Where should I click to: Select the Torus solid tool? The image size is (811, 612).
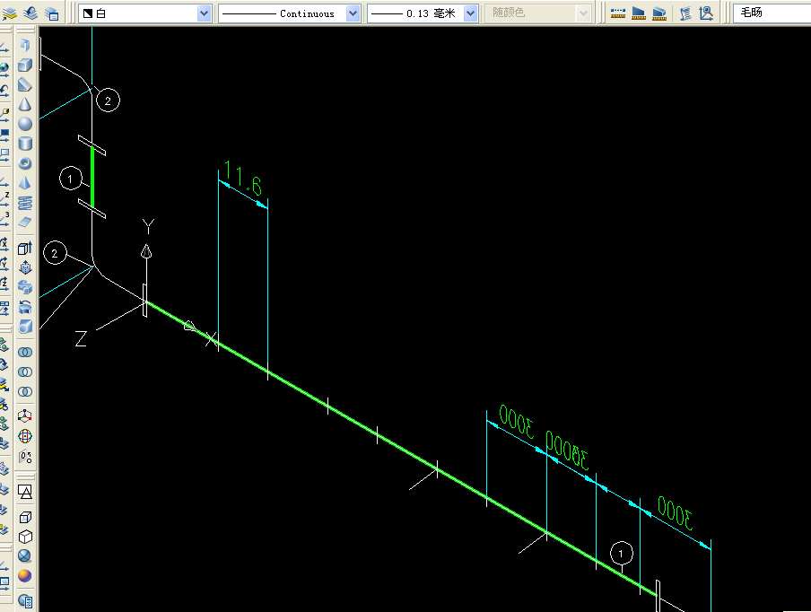pos(25,163)
